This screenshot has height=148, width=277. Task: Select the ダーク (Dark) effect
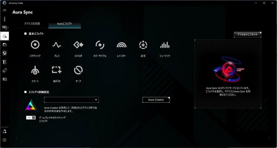tap(78, 70)
